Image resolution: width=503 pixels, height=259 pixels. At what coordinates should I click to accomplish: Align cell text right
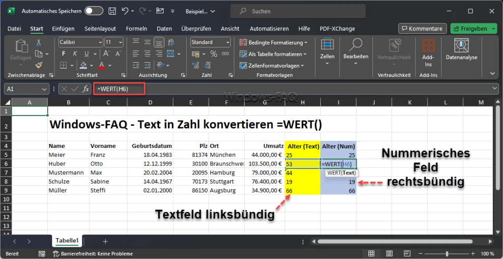pyautogui.click(x=159, y=54)
